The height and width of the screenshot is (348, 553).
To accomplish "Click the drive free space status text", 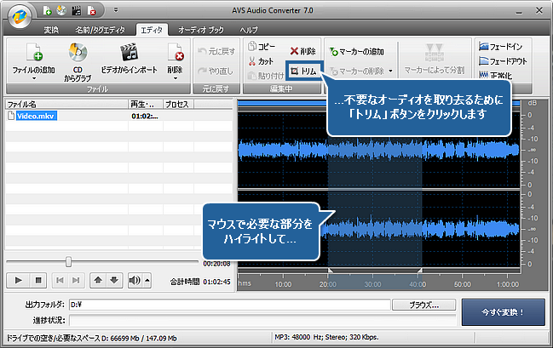I will (92, 338).
